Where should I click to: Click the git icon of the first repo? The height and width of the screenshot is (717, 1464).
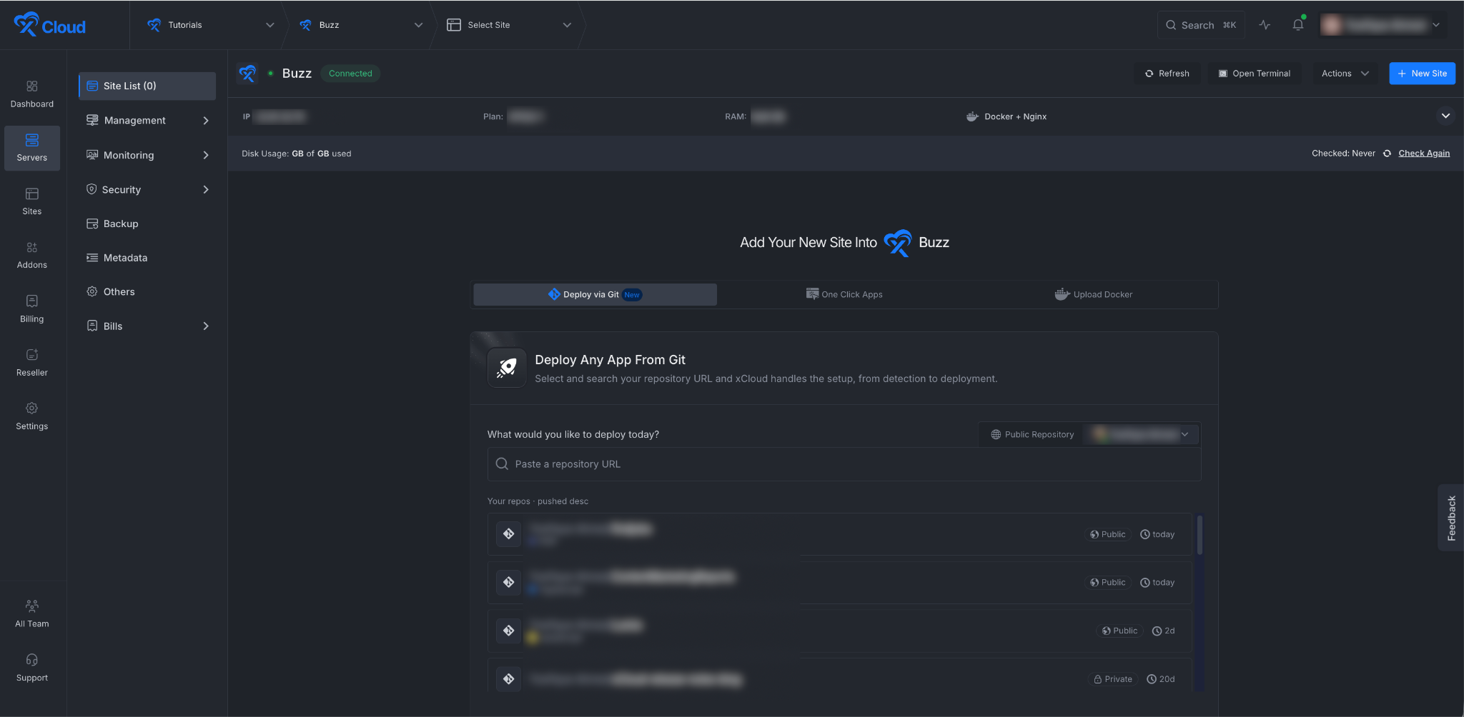click(x=509, y=534)
